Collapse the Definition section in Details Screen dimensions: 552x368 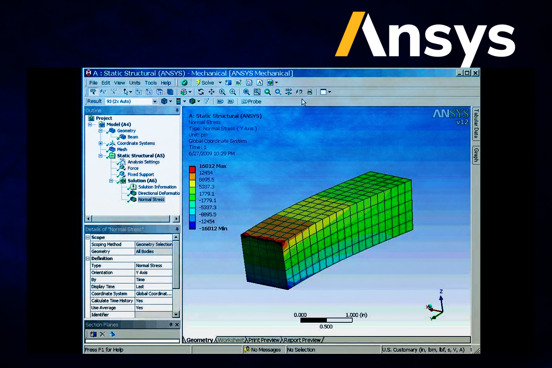[x=88, y=258]
